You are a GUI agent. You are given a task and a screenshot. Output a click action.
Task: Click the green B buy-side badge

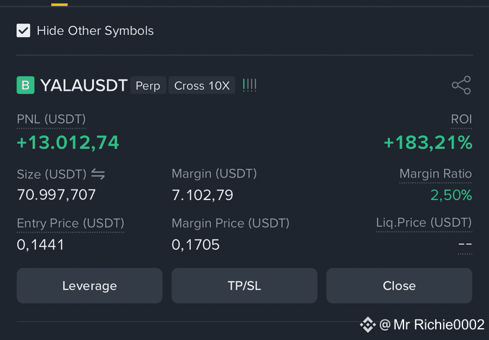tap(25, 85)
